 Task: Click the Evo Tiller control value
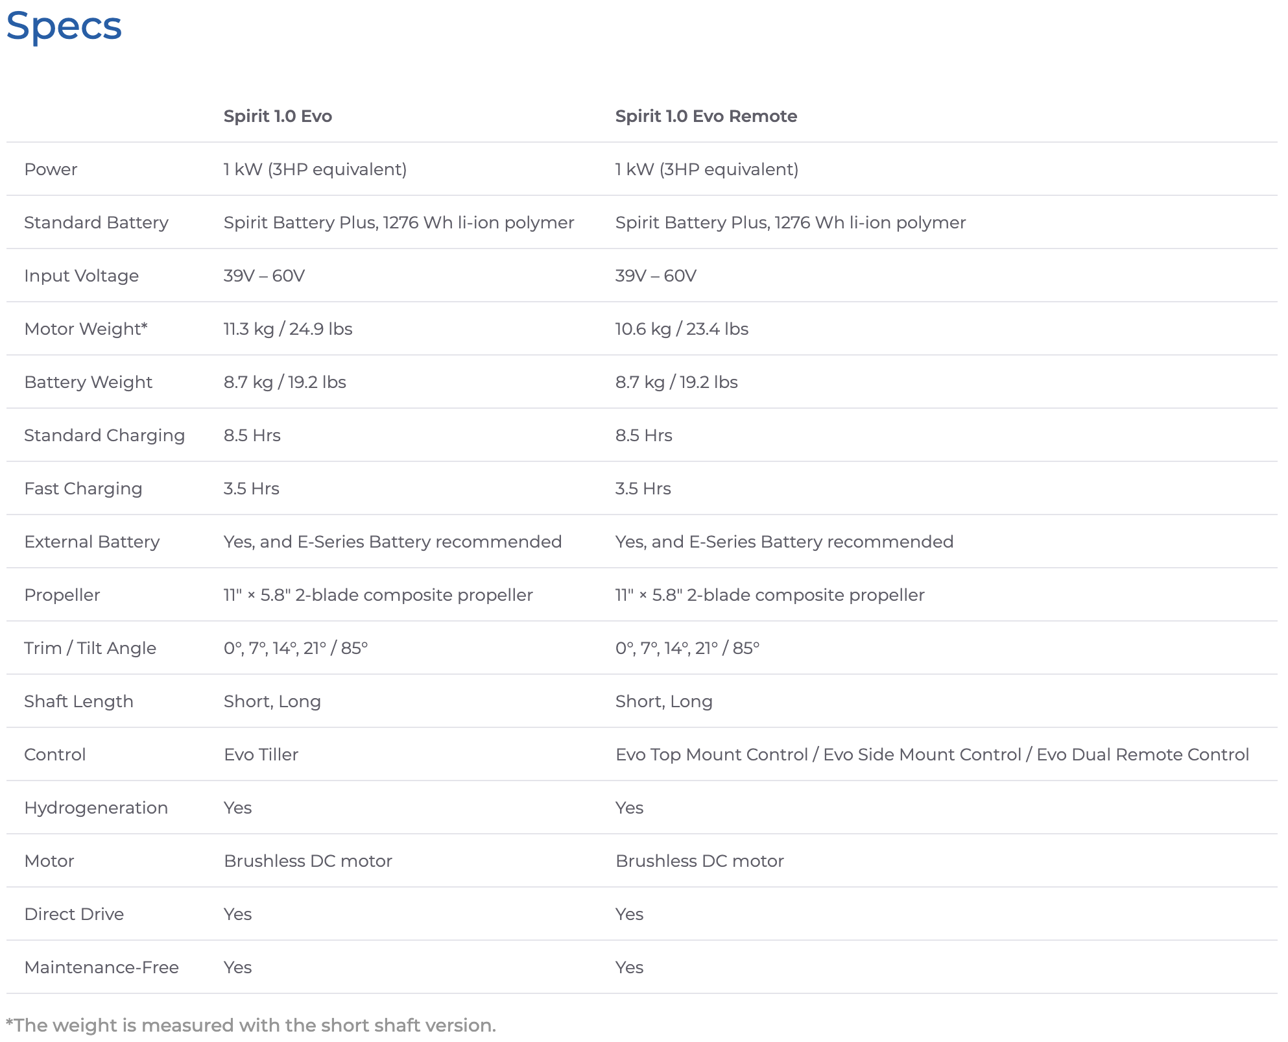pyautogui.click(x=261, y=755)
